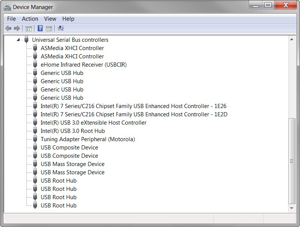Open the Action menu
The width and height of the screenshot is (300, 227).
(30, 19)
